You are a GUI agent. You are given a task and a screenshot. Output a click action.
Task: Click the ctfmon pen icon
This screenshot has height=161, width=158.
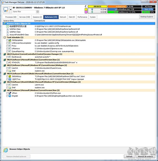[x=10, y=93]
